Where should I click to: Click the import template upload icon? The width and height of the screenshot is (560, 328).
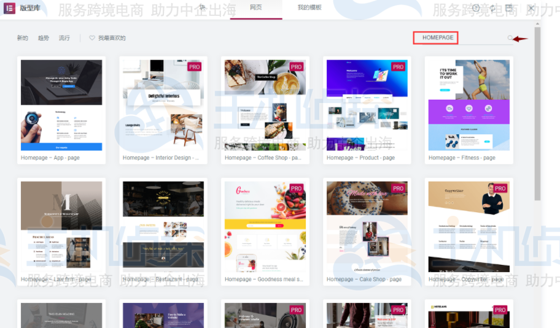pyautogui.click(x=475, y=8)
